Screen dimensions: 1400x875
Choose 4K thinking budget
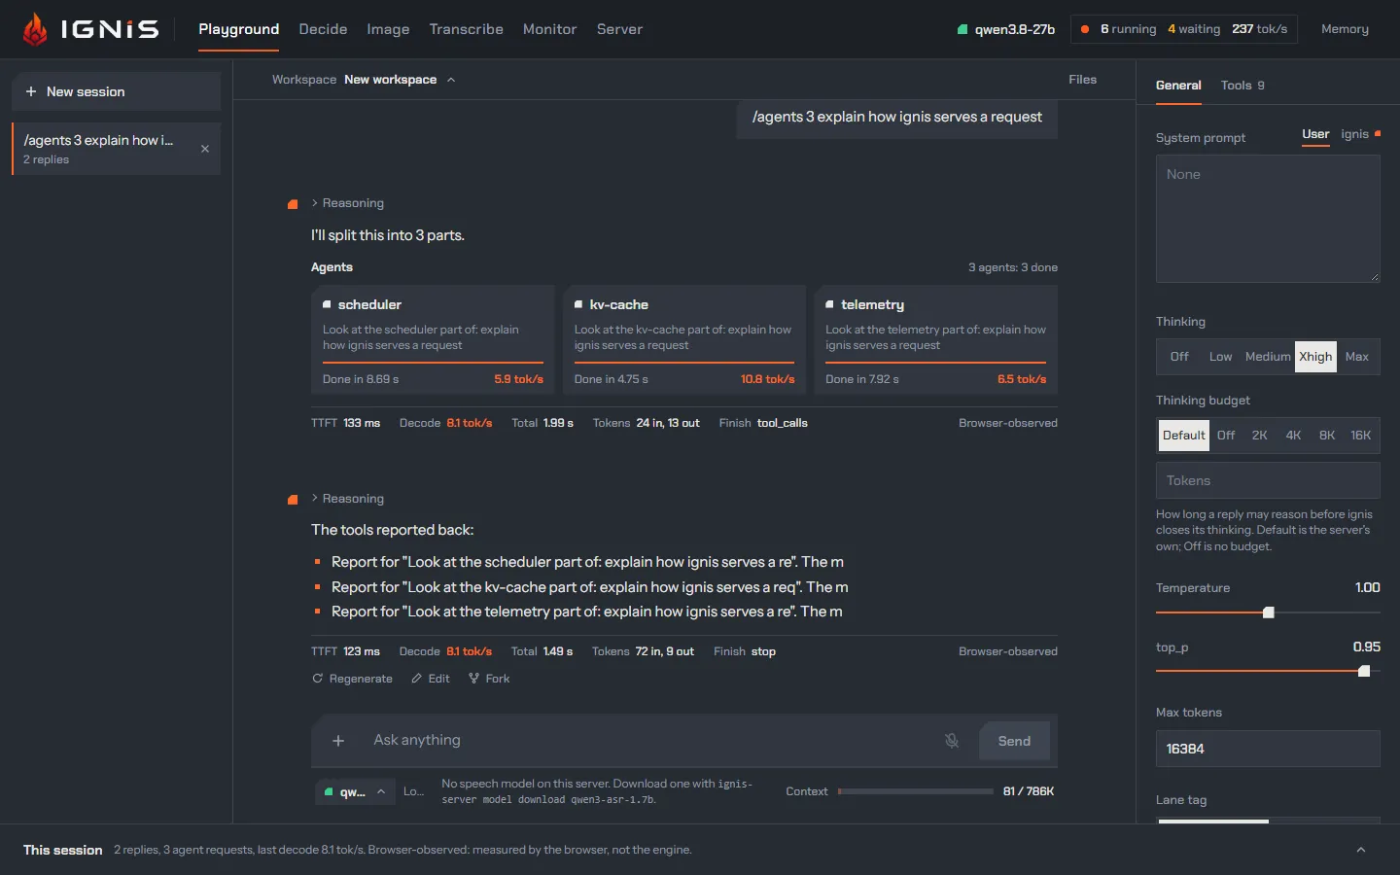coord(1293,436)
